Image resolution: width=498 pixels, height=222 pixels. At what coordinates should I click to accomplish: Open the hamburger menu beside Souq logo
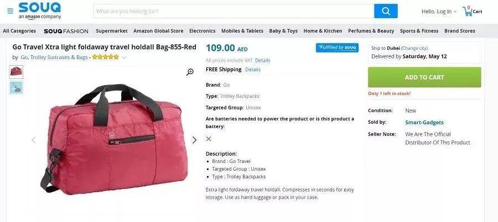[x=10, y=11]
